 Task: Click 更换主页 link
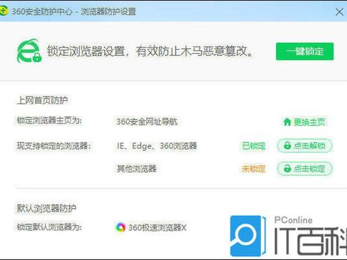coord(304,122)
